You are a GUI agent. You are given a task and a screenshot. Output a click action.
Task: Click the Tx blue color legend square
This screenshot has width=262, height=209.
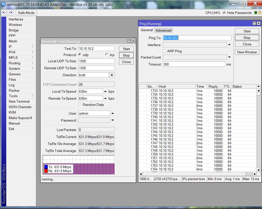[46, 167]
